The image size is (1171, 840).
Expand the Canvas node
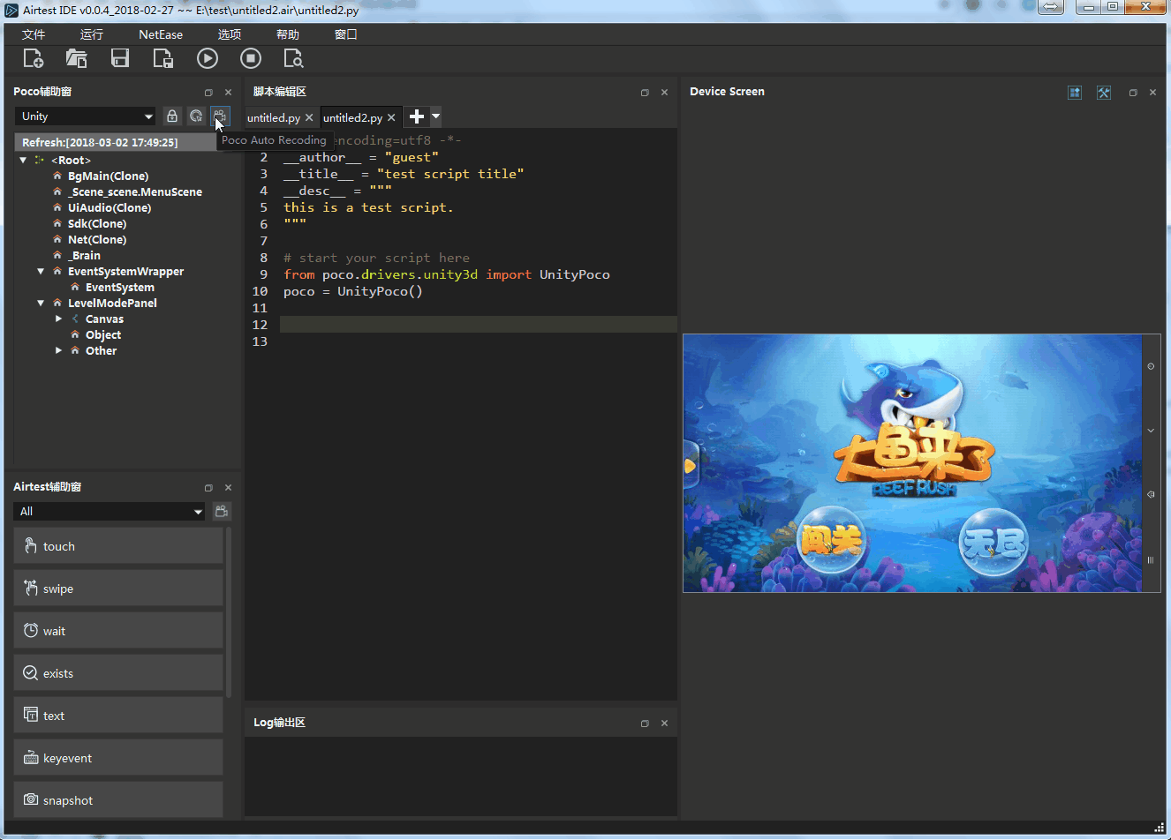click(58, 319)
